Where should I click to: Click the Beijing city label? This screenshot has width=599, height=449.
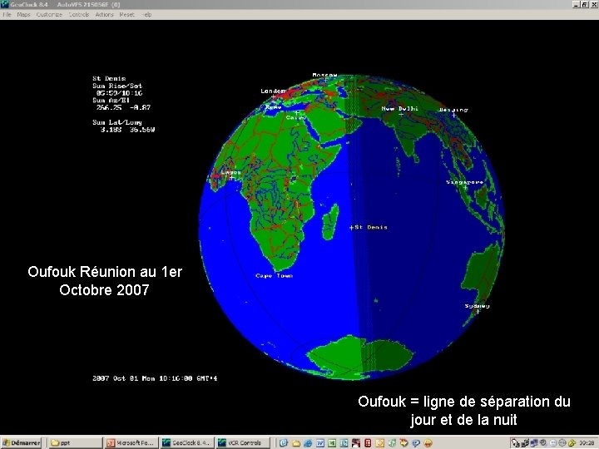pos(453,110)
